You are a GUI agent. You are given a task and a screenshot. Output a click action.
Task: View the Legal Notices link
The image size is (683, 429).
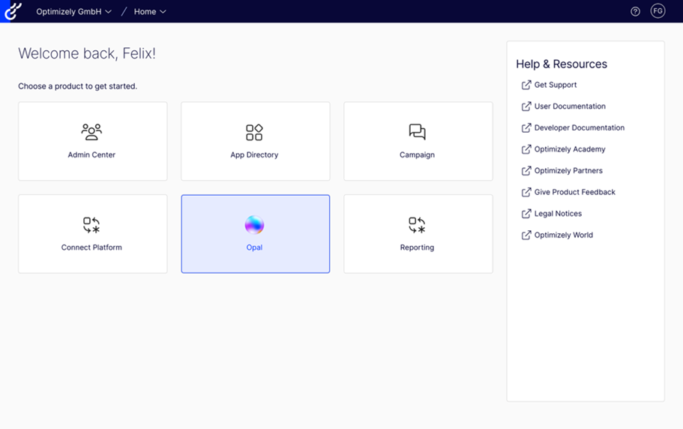coord(558,214)
